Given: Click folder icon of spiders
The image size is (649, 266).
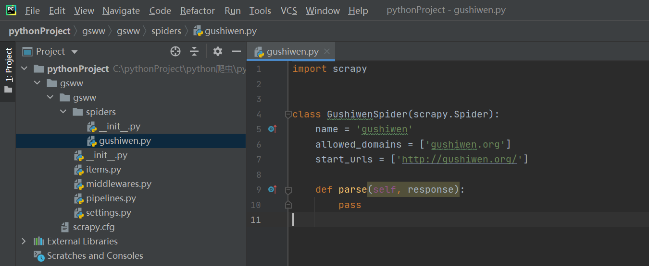Looking at the screenshot, I should [x=78, y=112].
